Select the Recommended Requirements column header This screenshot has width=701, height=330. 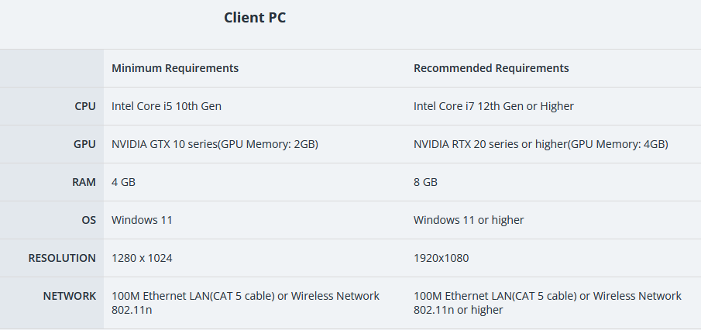(491, 68)
